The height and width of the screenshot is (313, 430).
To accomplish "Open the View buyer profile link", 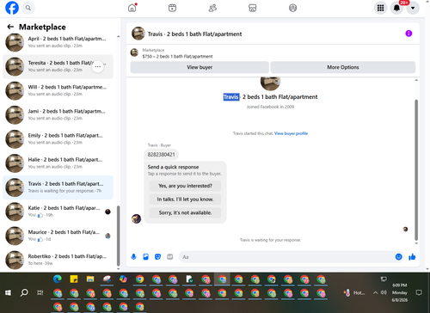I will coord(291,133).
